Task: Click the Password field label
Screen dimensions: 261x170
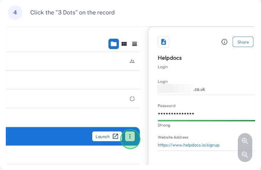Action: pyautogui.click(x=166, y=106)
